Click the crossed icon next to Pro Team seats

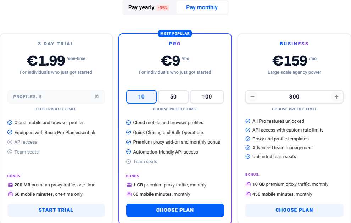tap(128, 161)
